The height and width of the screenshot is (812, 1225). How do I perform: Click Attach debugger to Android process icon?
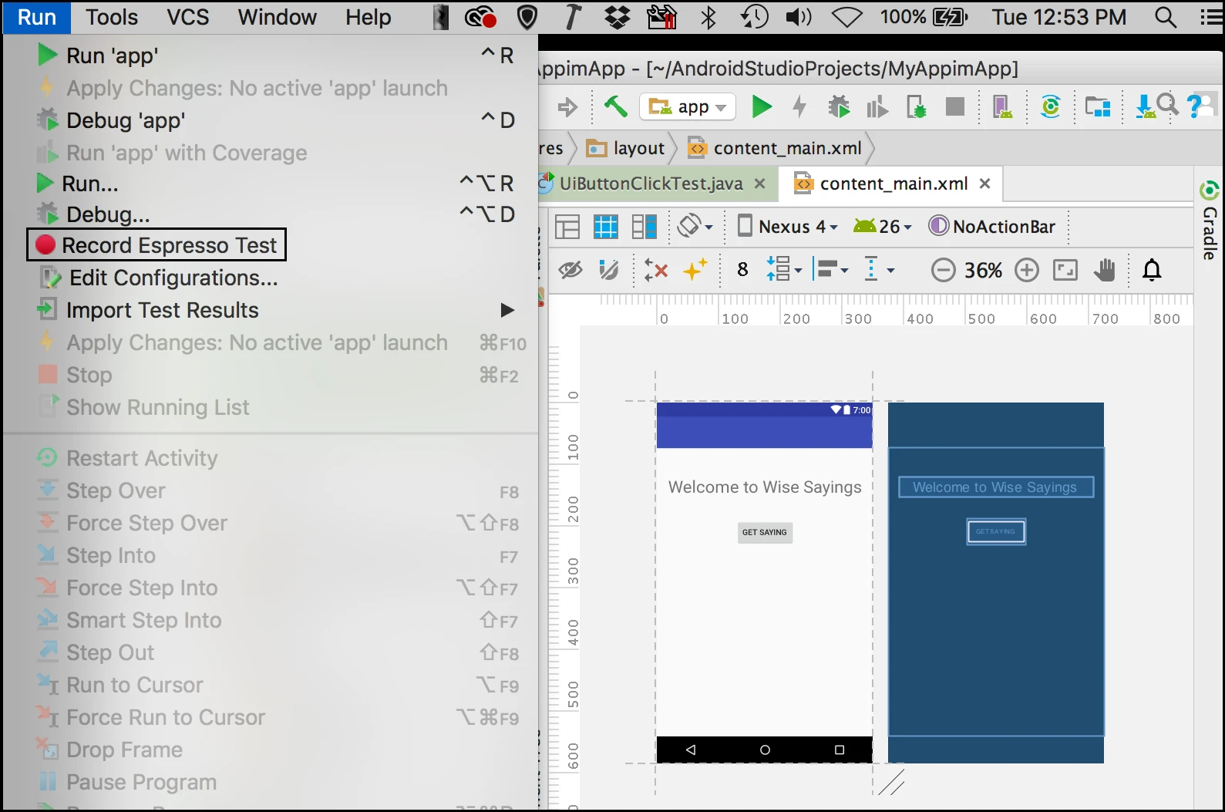pos(916,106)
